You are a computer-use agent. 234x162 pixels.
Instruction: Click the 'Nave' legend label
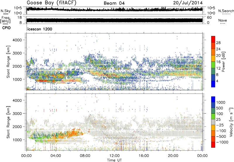(223, 20)
